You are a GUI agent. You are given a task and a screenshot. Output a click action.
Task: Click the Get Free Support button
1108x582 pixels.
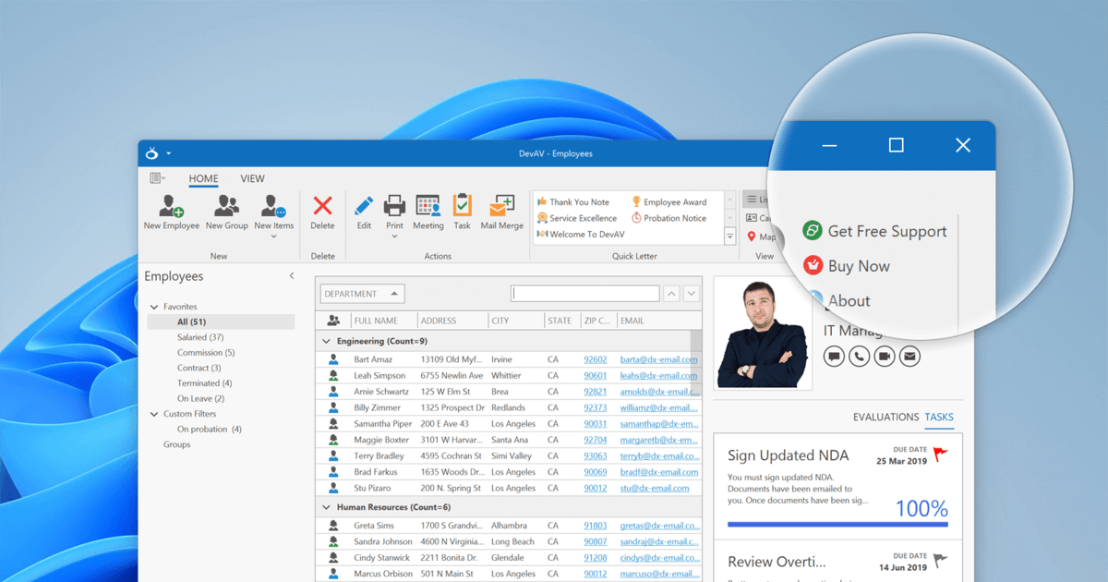(875, 231)
